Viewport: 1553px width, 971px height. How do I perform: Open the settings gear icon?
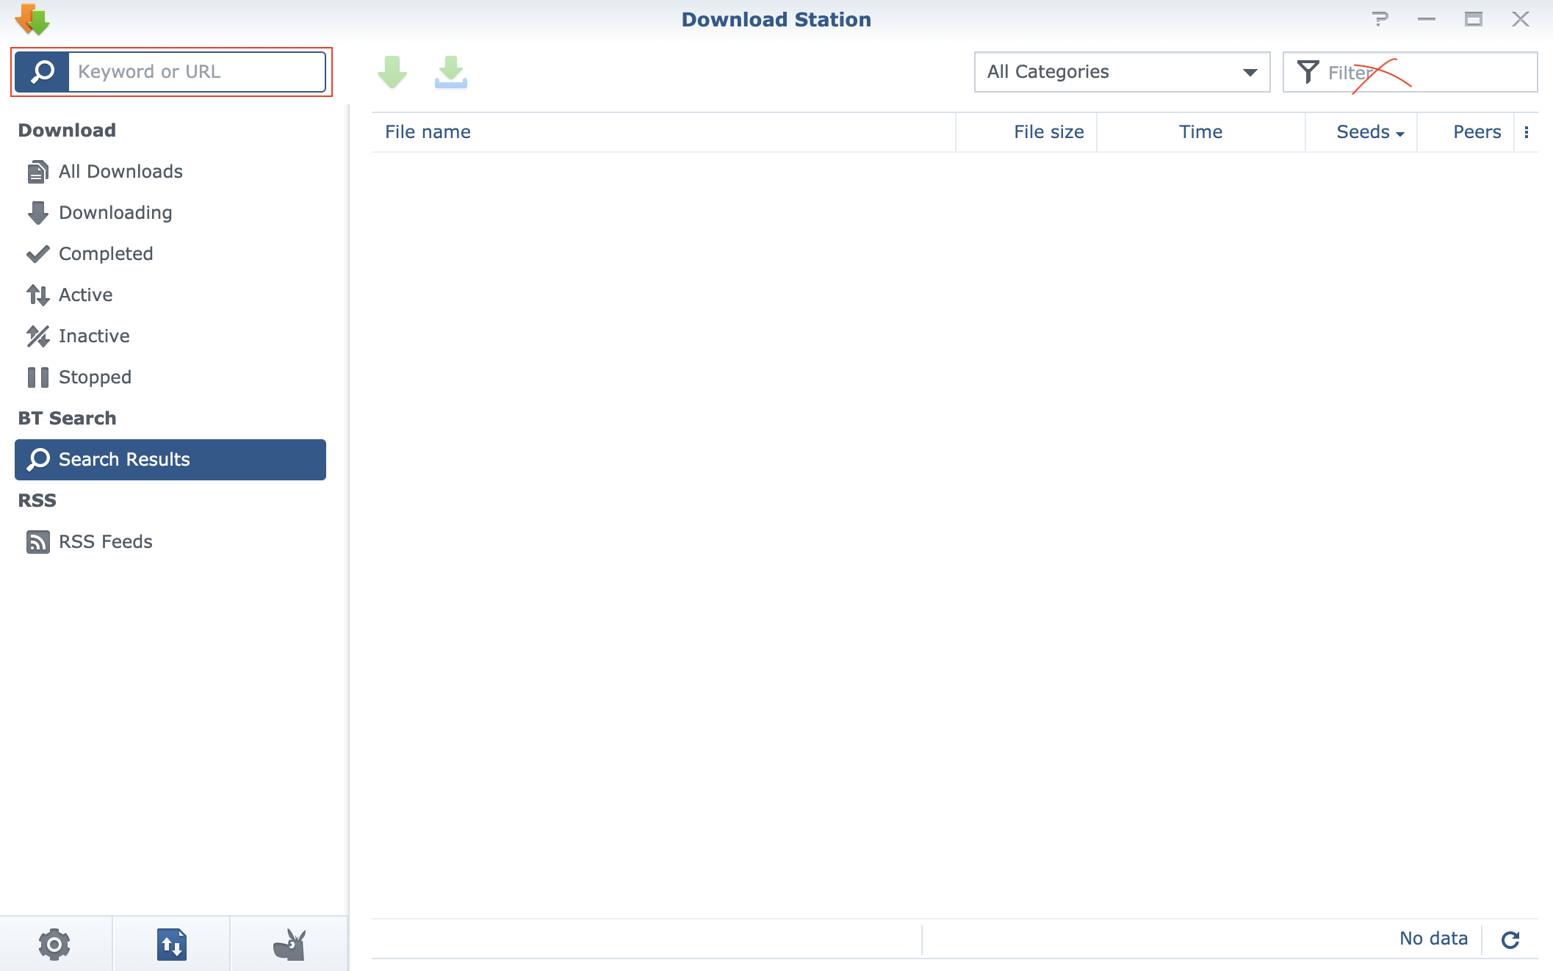coord(54,944)
